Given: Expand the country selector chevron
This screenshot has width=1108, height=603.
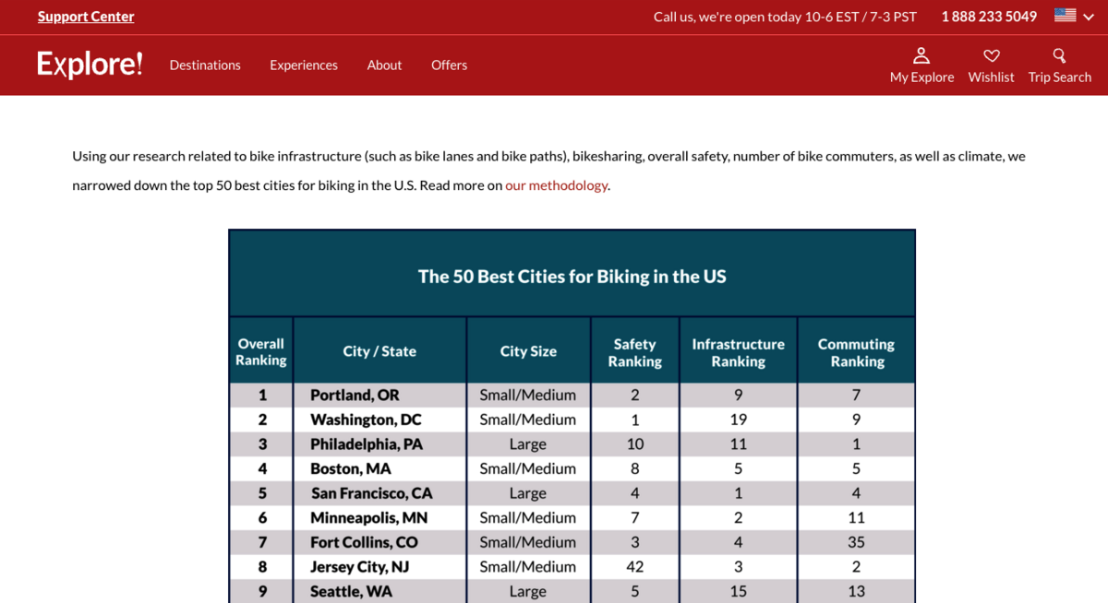Looking at the screenshot, I should (x=1089, y=17).
